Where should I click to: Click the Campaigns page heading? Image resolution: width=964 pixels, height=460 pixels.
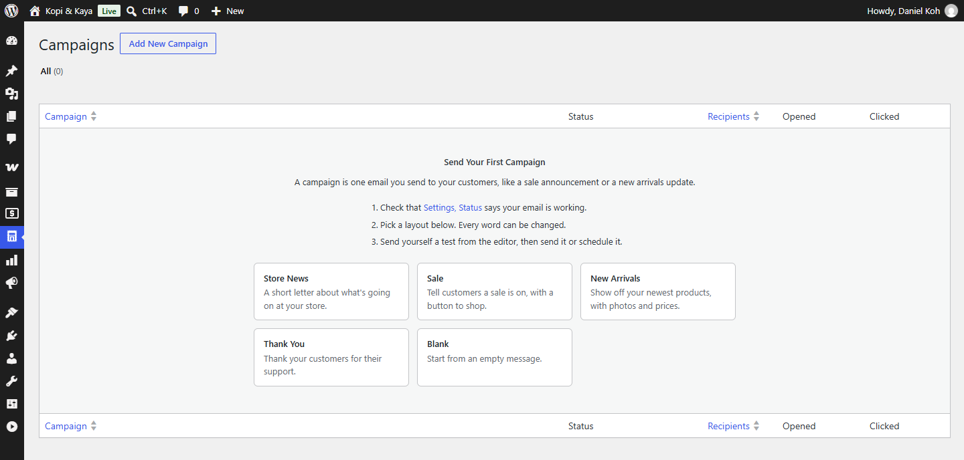click(76, 45)
